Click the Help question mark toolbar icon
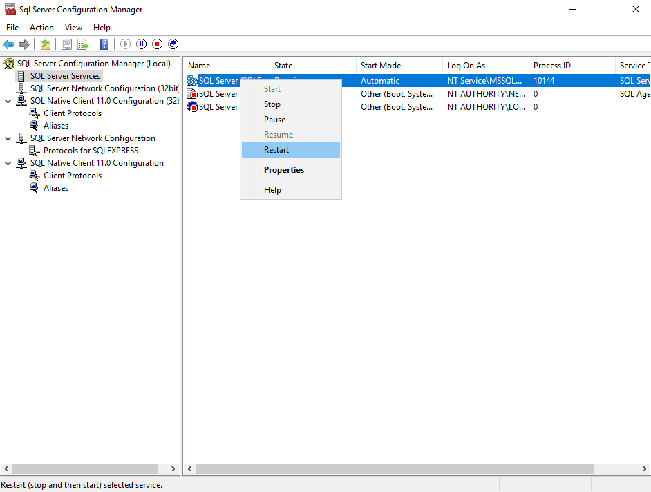 point(104,44)
